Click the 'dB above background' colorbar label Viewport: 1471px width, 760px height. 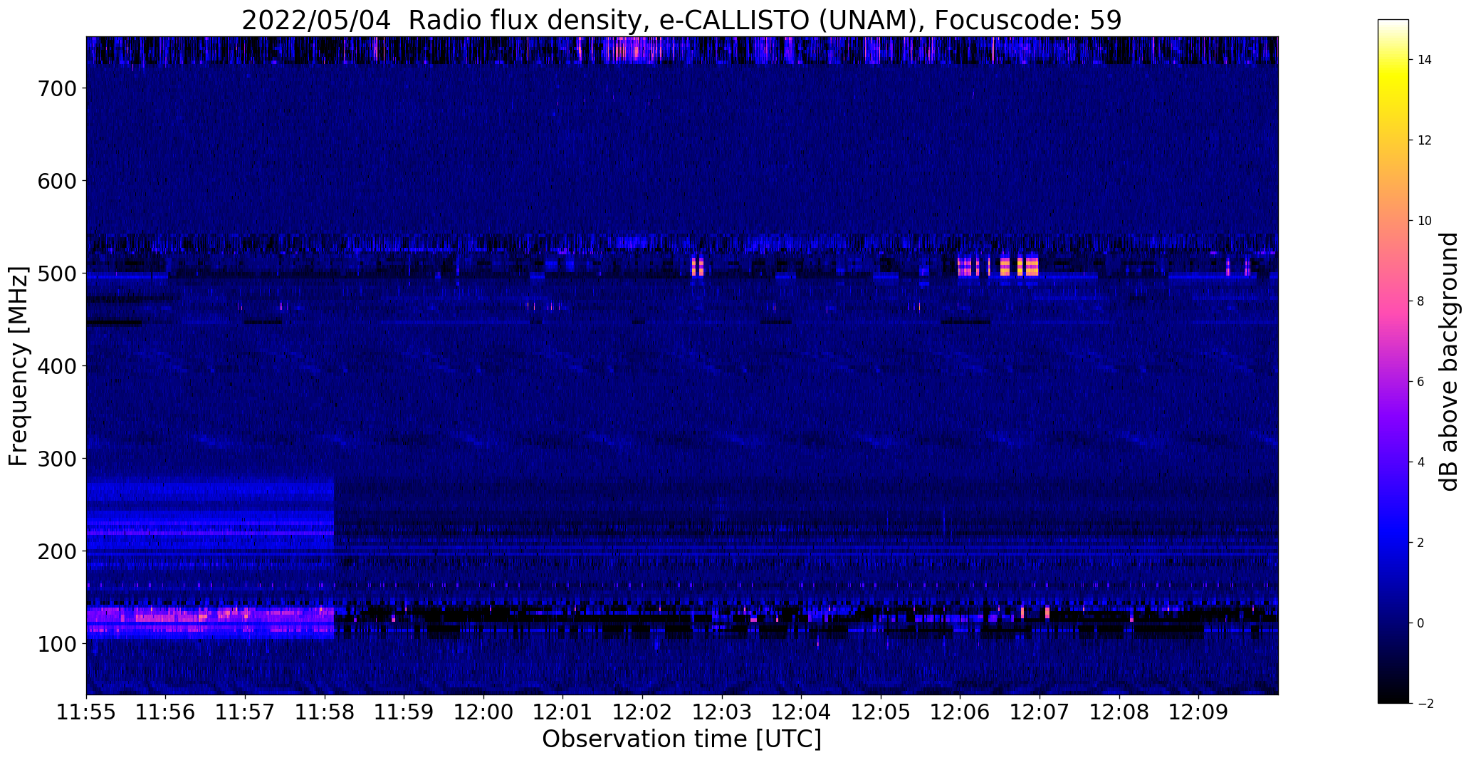[1448, 361]
